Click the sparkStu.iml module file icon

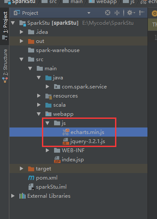click(31, 187)
